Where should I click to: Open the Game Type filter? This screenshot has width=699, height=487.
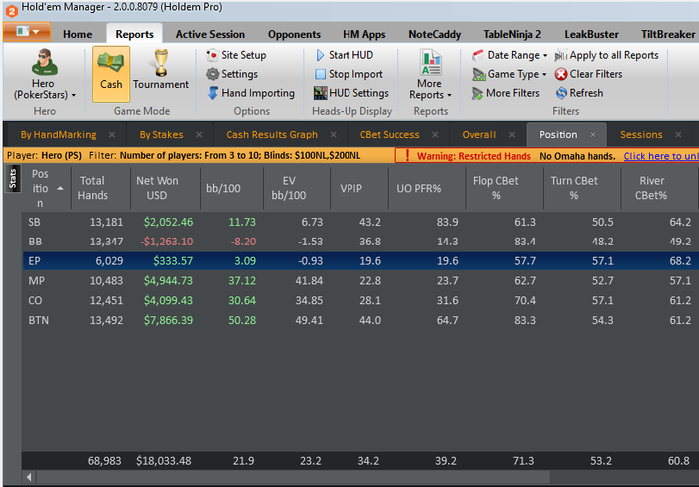(x=509, y=74)
